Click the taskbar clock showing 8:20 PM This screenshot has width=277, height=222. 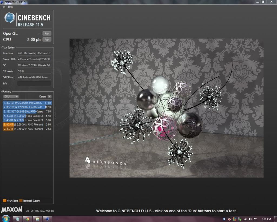tap(266, 219)
